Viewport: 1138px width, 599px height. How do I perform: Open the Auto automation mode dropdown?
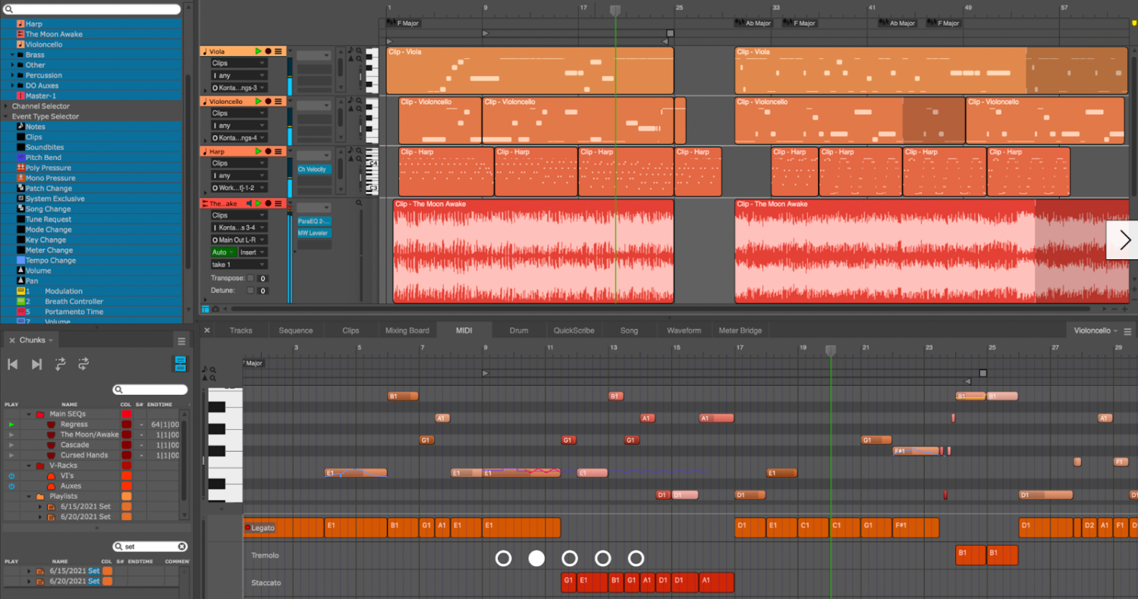click(x=224, y=252)
